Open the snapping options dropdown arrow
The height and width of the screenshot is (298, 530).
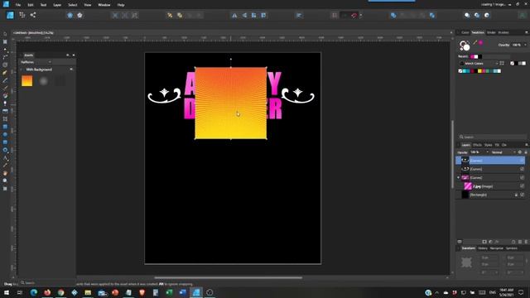click(x=361, y=15)
